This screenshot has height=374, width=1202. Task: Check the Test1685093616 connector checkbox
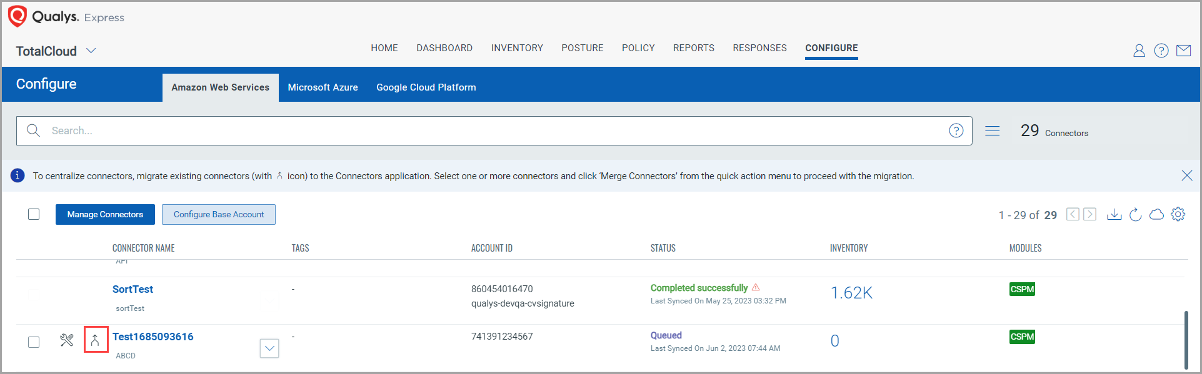tap(34, 342)
